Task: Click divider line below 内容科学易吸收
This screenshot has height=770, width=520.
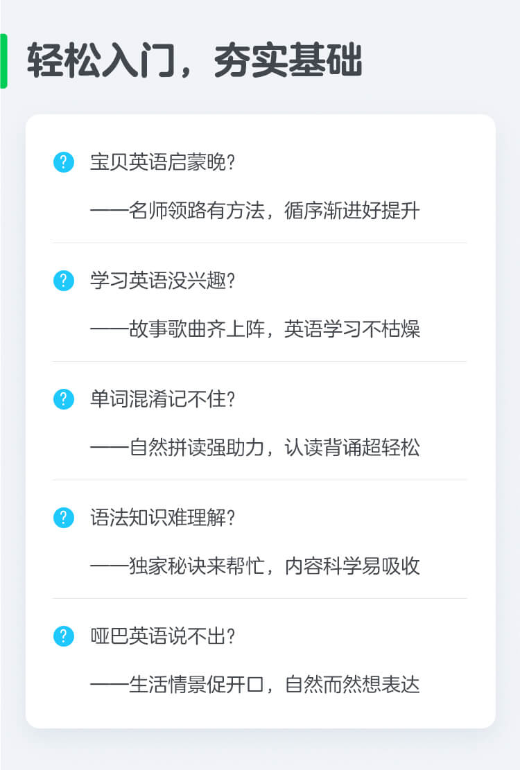Action: pos(259,598)
